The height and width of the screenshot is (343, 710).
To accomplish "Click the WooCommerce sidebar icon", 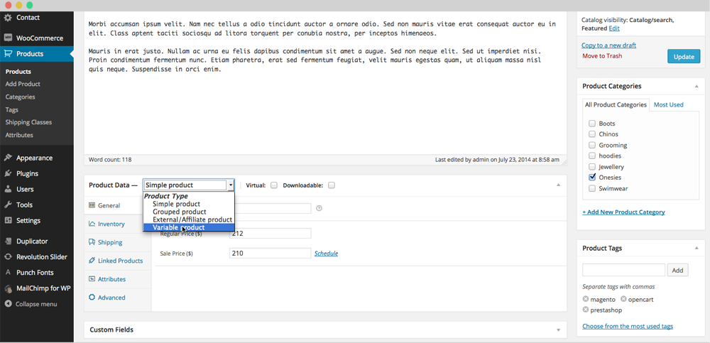I will [8, 38].
